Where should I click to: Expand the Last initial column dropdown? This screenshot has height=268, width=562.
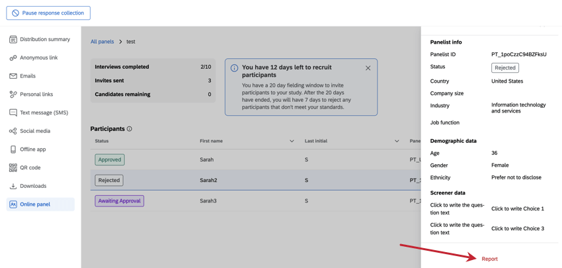tap(397, 141)
